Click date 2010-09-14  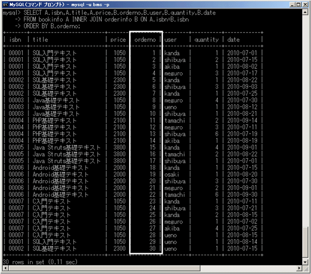click(242, 120)
